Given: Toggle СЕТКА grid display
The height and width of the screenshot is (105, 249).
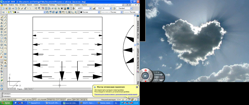Looking at the screenshot, I should 29,100.
